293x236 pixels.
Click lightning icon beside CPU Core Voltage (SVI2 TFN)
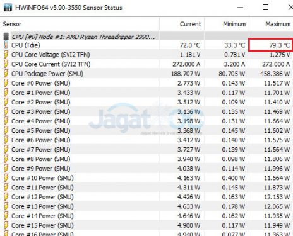click(6, 55)
